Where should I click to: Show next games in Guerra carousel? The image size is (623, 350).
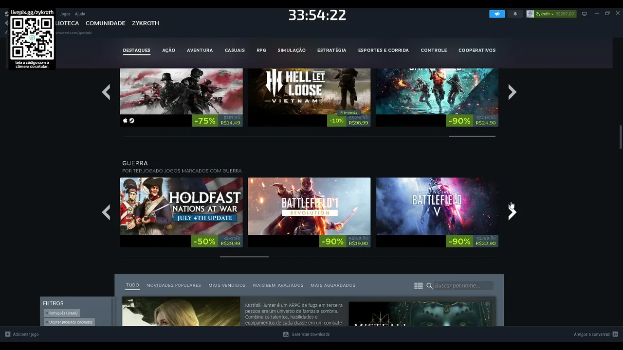(512, 212)
